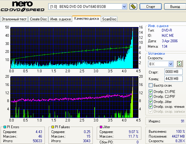Click the disc ID value MJC ME
The image size is (186, 144).
coord(167,36)
